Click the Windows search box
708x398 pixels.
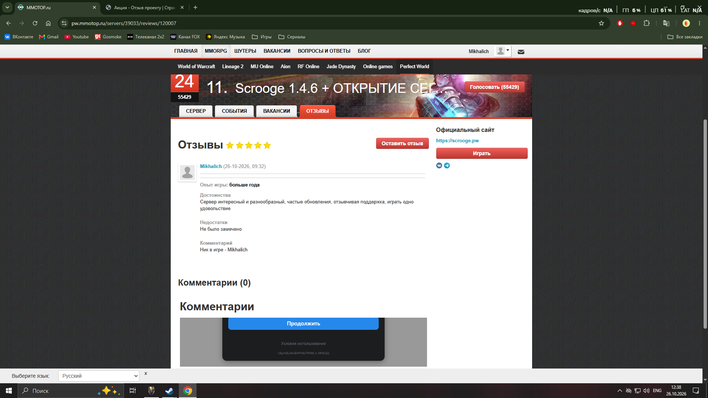click(70, 391)
